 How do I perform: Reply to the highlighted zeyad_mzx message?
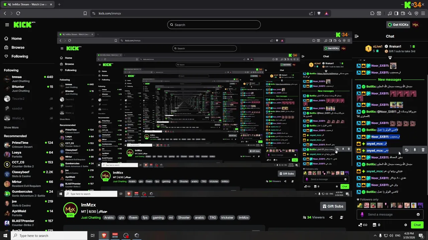pos(406,150)
